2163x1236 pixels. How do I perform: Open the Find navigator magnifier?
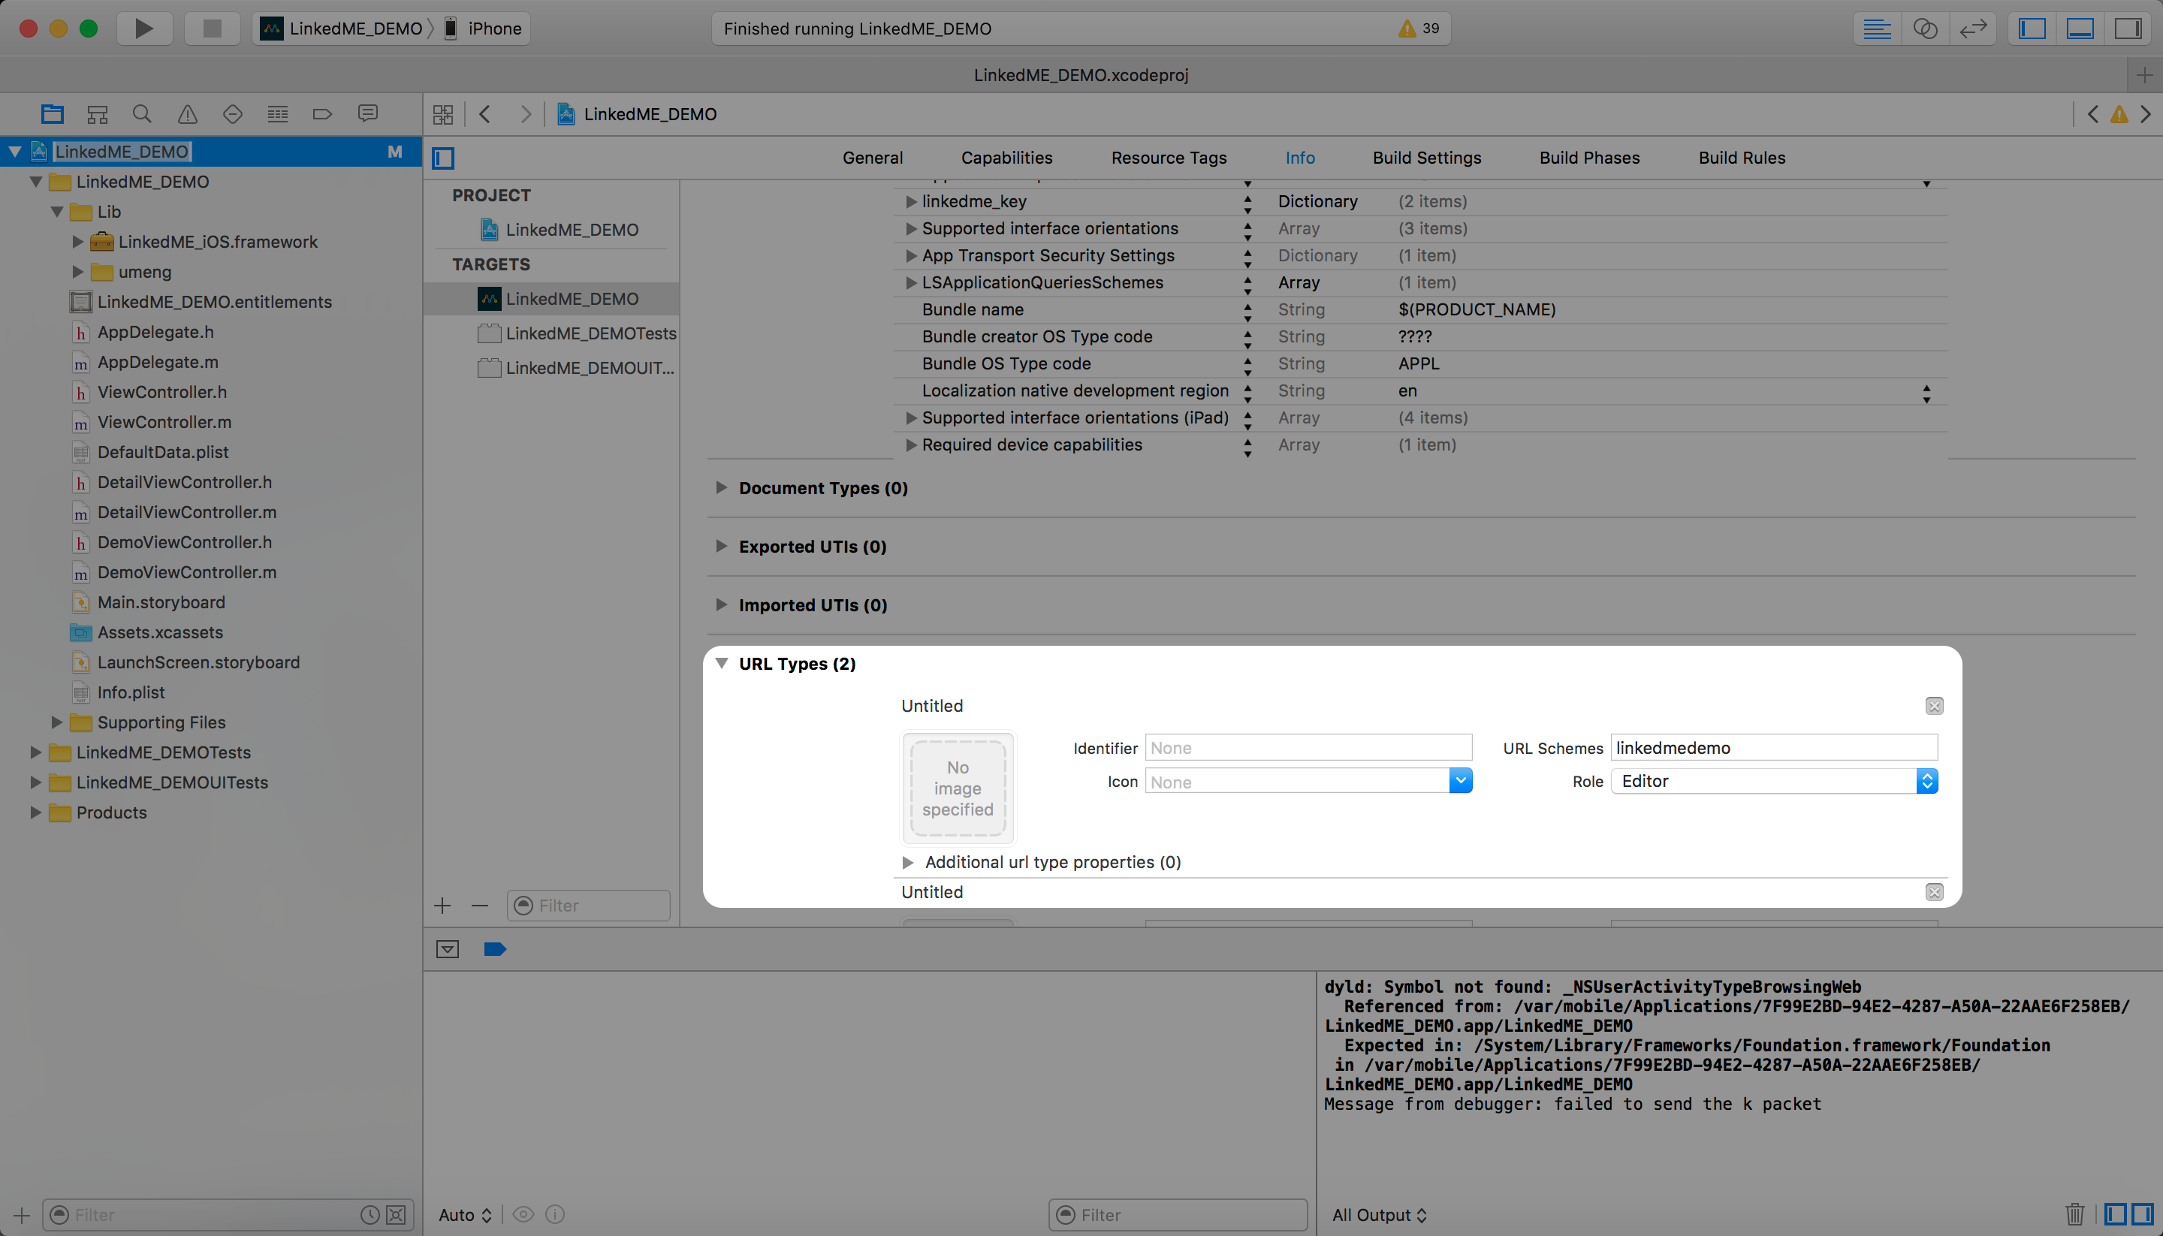(143, 113)
